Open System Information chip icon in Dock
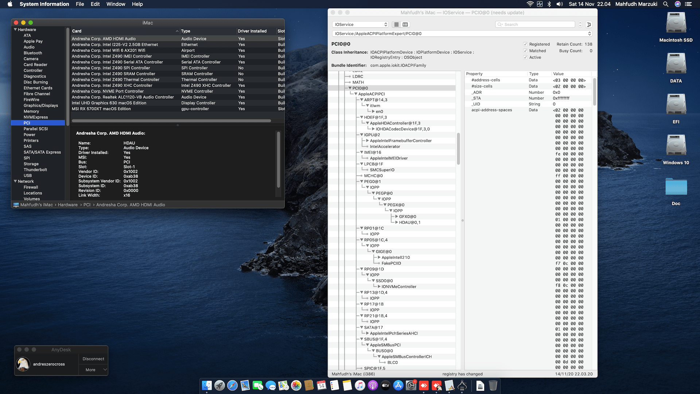This screenshot has width=700, height=394. coord(462,385)
